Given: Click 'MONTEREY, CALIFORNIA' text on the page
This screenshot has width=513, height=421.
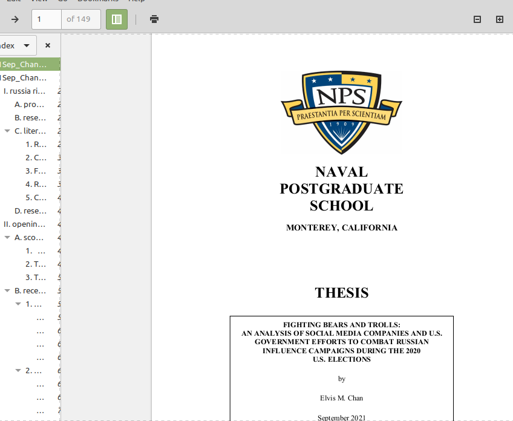Looking at the screenshot, I should [x=342, y=227].
